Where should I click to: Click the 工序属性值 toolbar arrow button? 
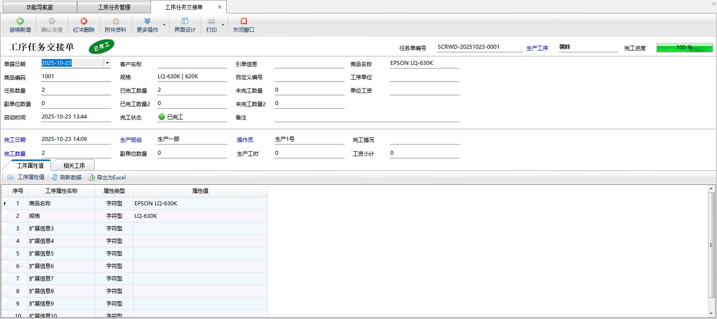[11, 178]
